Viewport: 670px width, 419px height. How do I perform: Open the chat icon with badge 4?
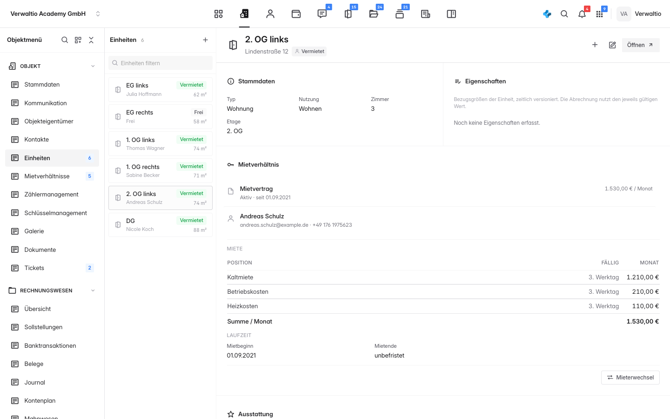click(x=322, y=14)
